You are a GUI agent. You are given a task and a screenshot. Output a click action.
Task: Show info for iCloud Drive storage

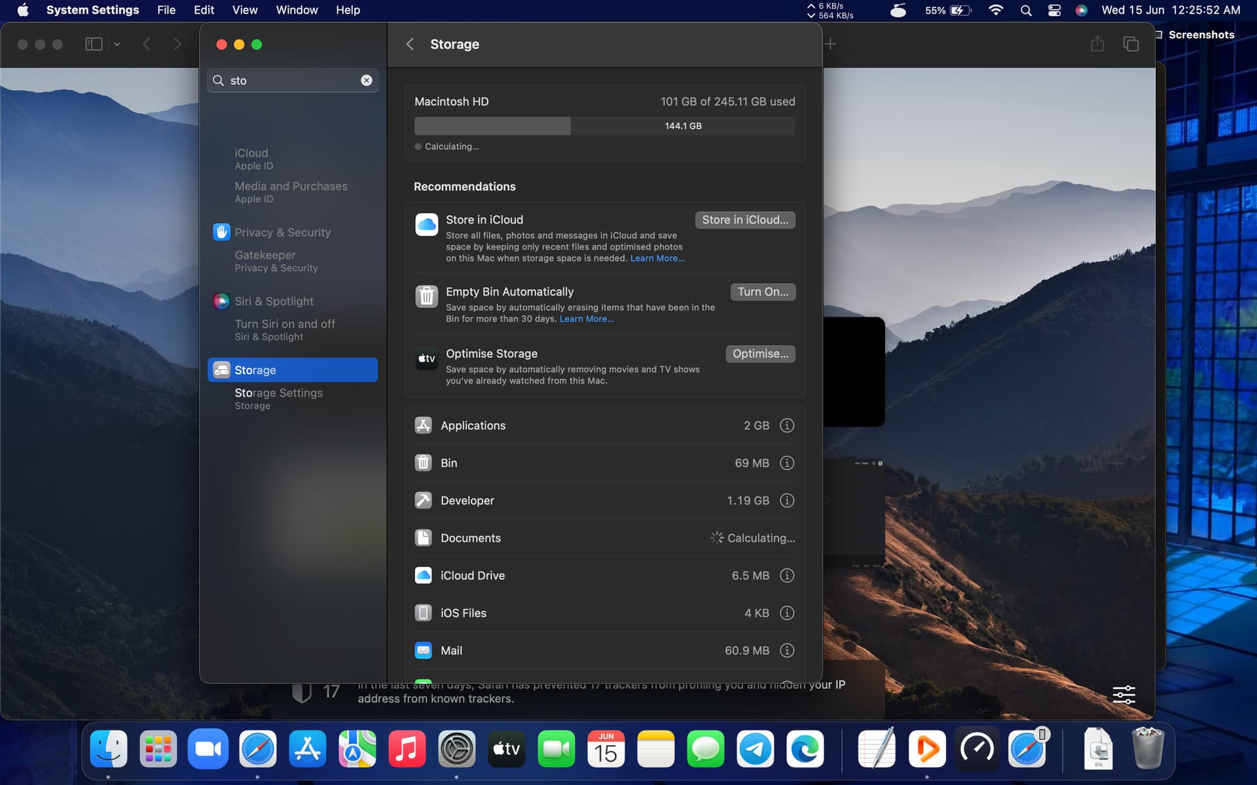point(787,575)
